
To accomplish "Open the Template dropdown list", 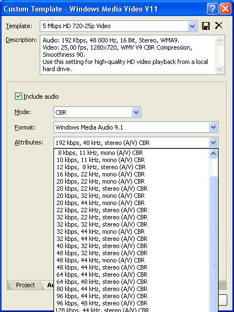I will click(192, 26).
